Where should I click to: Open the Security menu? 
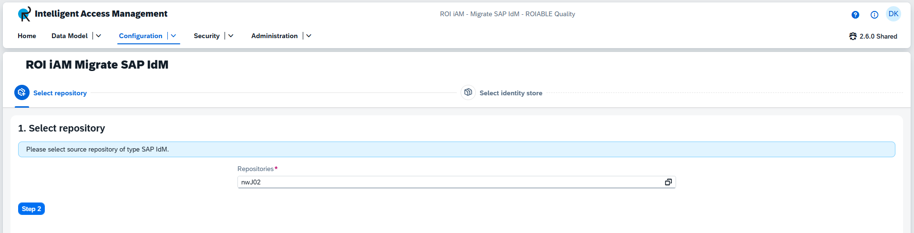coord(206,36)
